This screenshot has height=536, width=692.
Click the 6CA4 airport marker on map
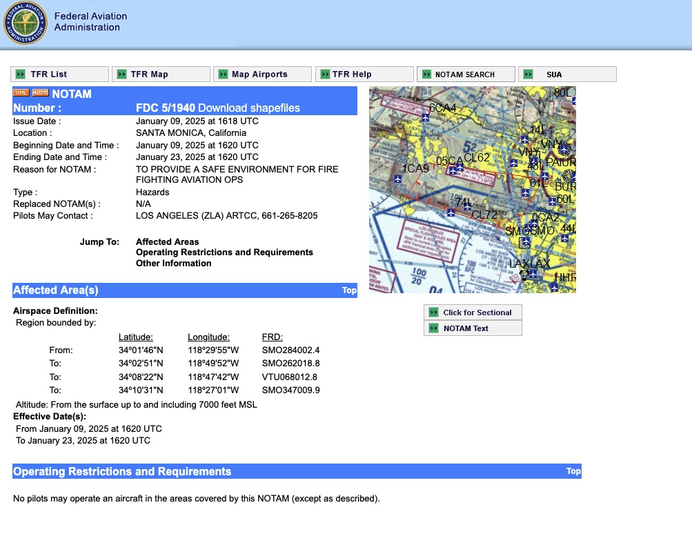[426, 118]
